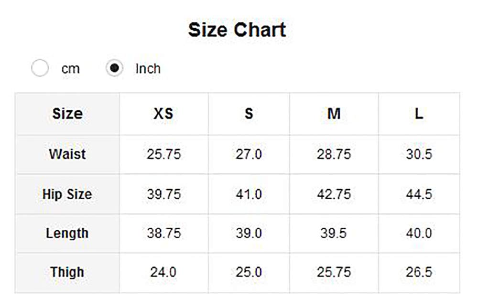Click the L waist value 30.5

click(x=419, y=155)
